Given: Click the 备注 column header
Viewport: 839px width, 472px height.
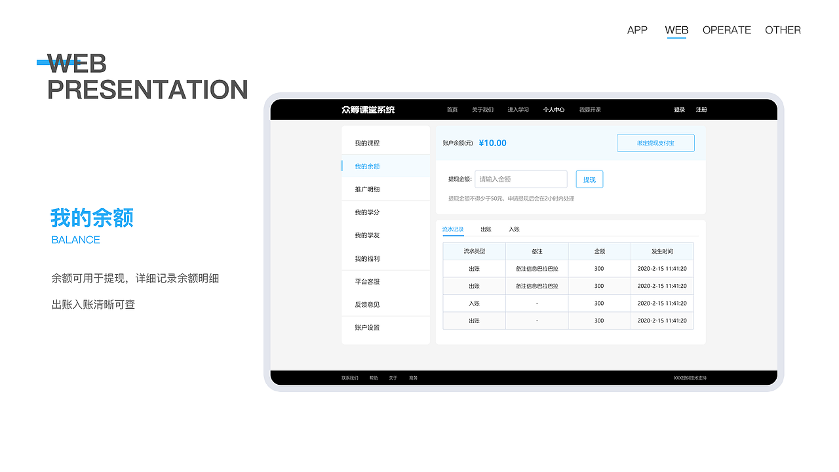Looking at the screenshot, I should [x=537, y=251].
